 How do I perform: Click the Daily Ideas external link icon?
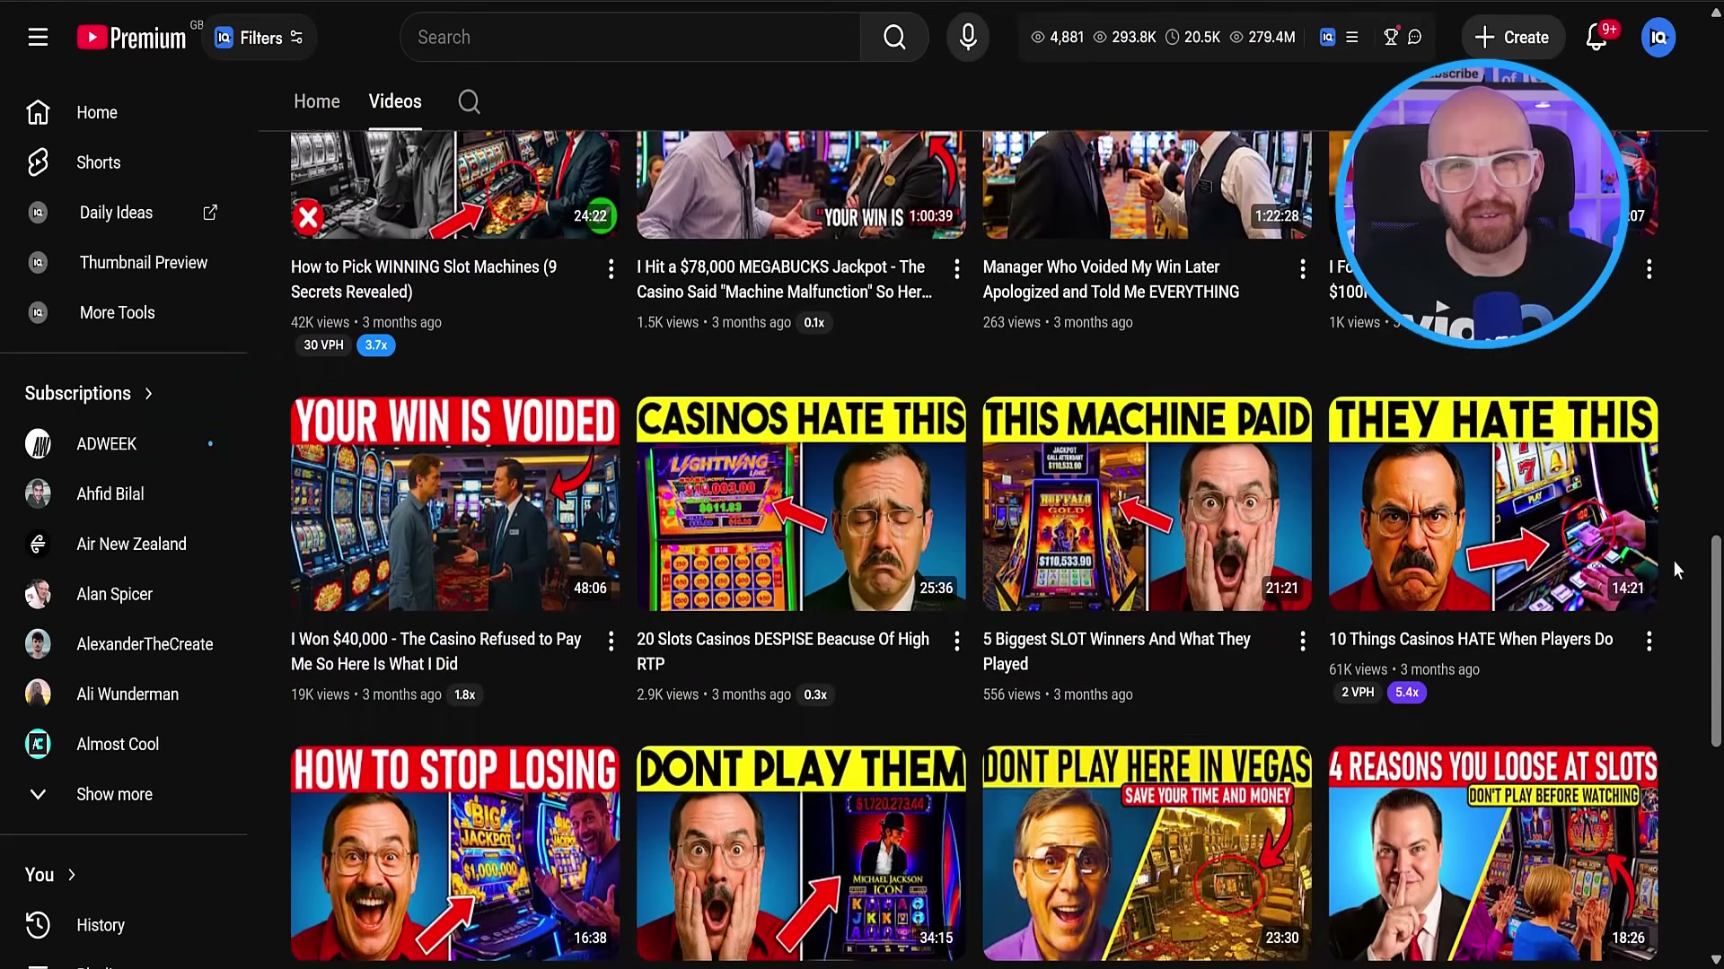tap(210, 213)
